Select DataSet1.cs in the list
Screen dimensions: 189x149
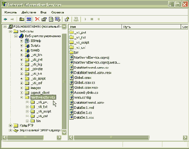point(83,113)
